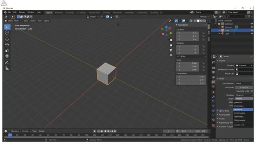Viewport: 256px width, 144px height.
Task: Hide the Collection with eye icon
Action: [252, 24]
